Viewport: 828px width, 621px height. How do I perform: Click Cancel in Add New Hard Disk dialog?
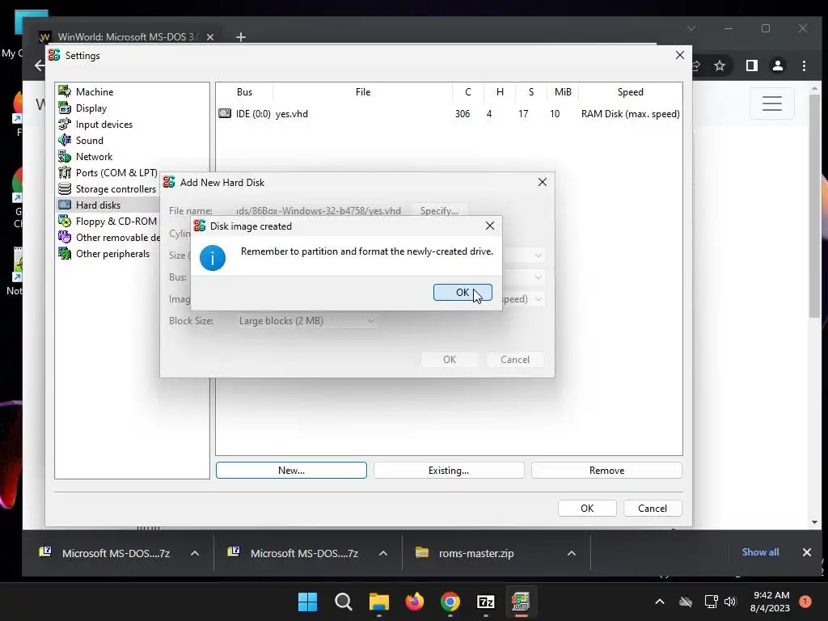point(515,360)
